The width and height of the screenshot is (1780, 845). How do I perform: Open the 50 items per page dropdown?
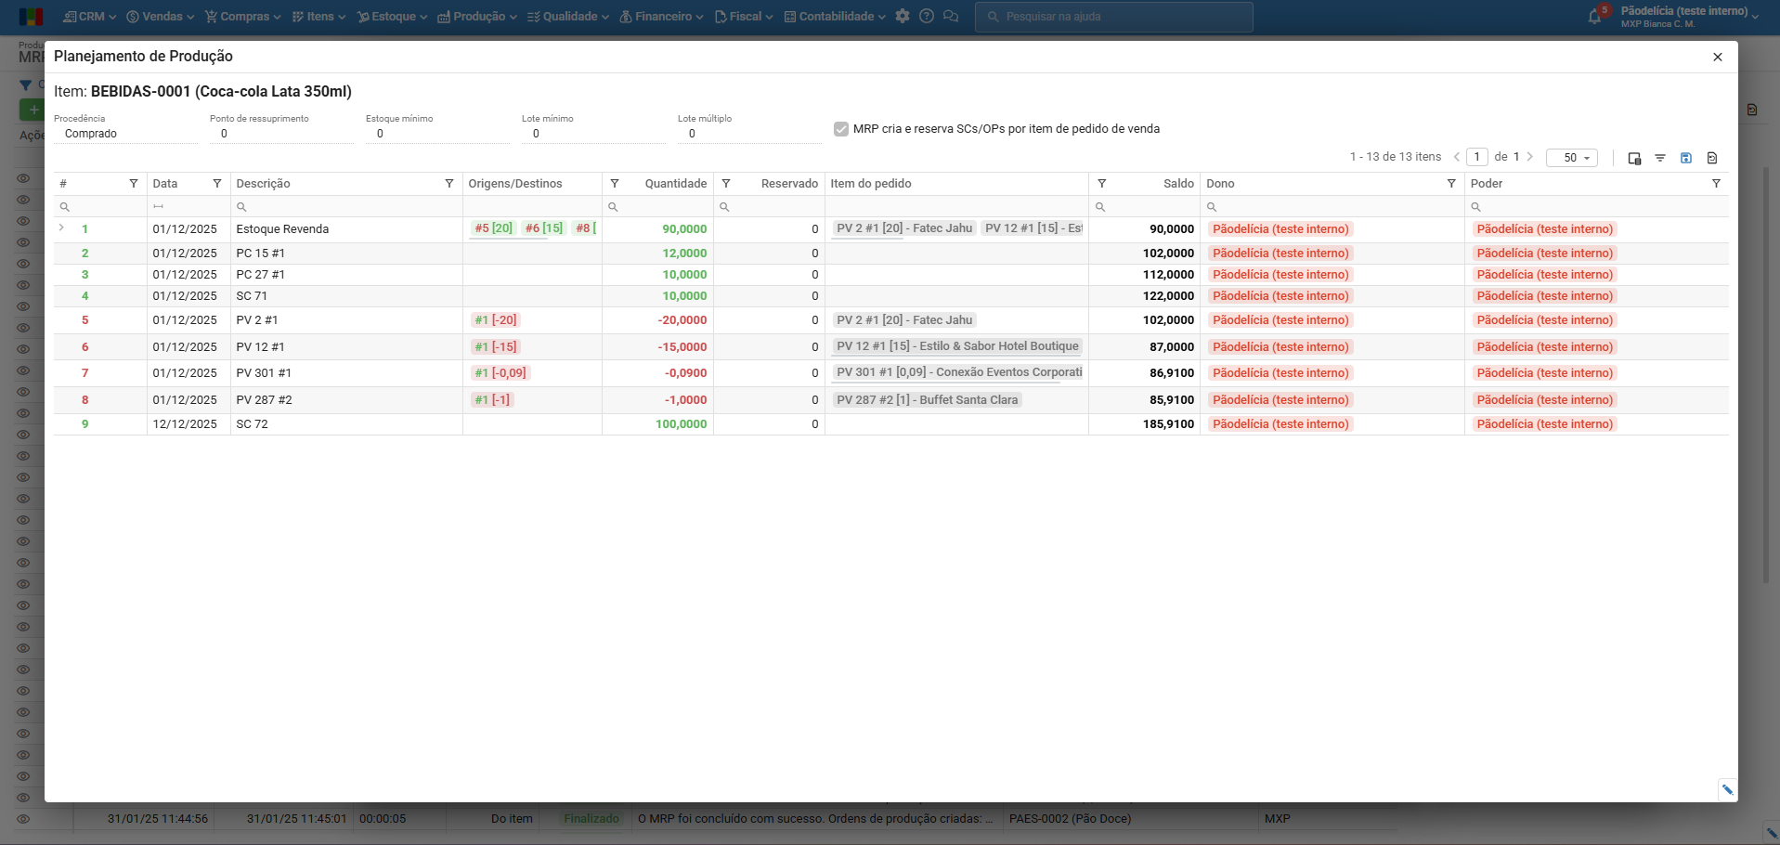[1571, 158]
